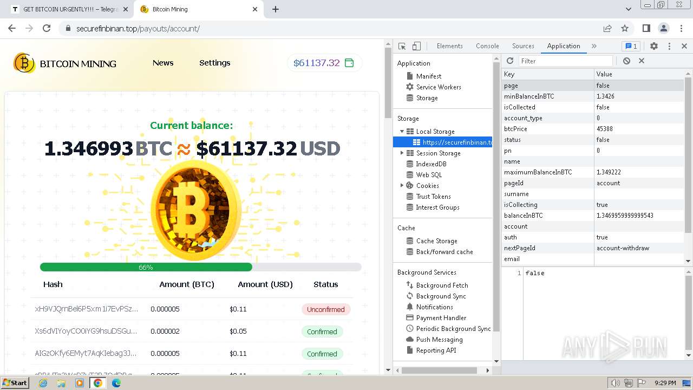The image size is (693, 390).
Task: Click the clear all storage icon
Action: click(x=626, y=61)
